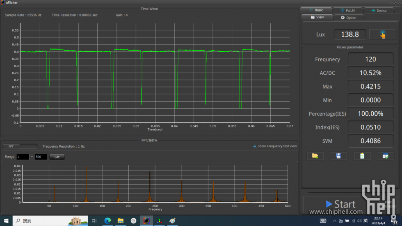Image resolution: width=402 pixels, height=226 pixels.
Task: Click the range minimum field showing 1
Action: click(23, 157)
